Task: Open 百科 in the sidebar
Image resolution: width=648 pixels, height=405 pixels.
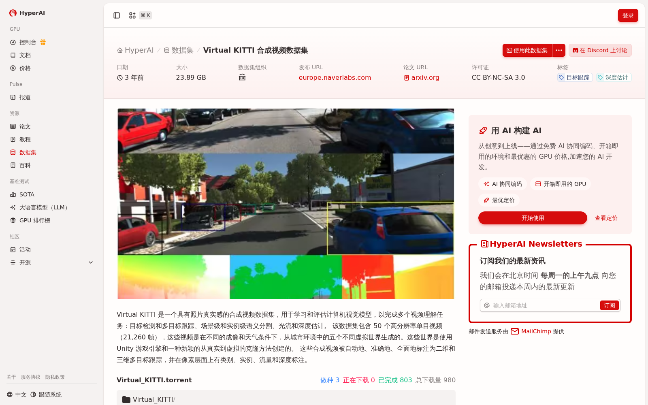Action: point(51,165)
